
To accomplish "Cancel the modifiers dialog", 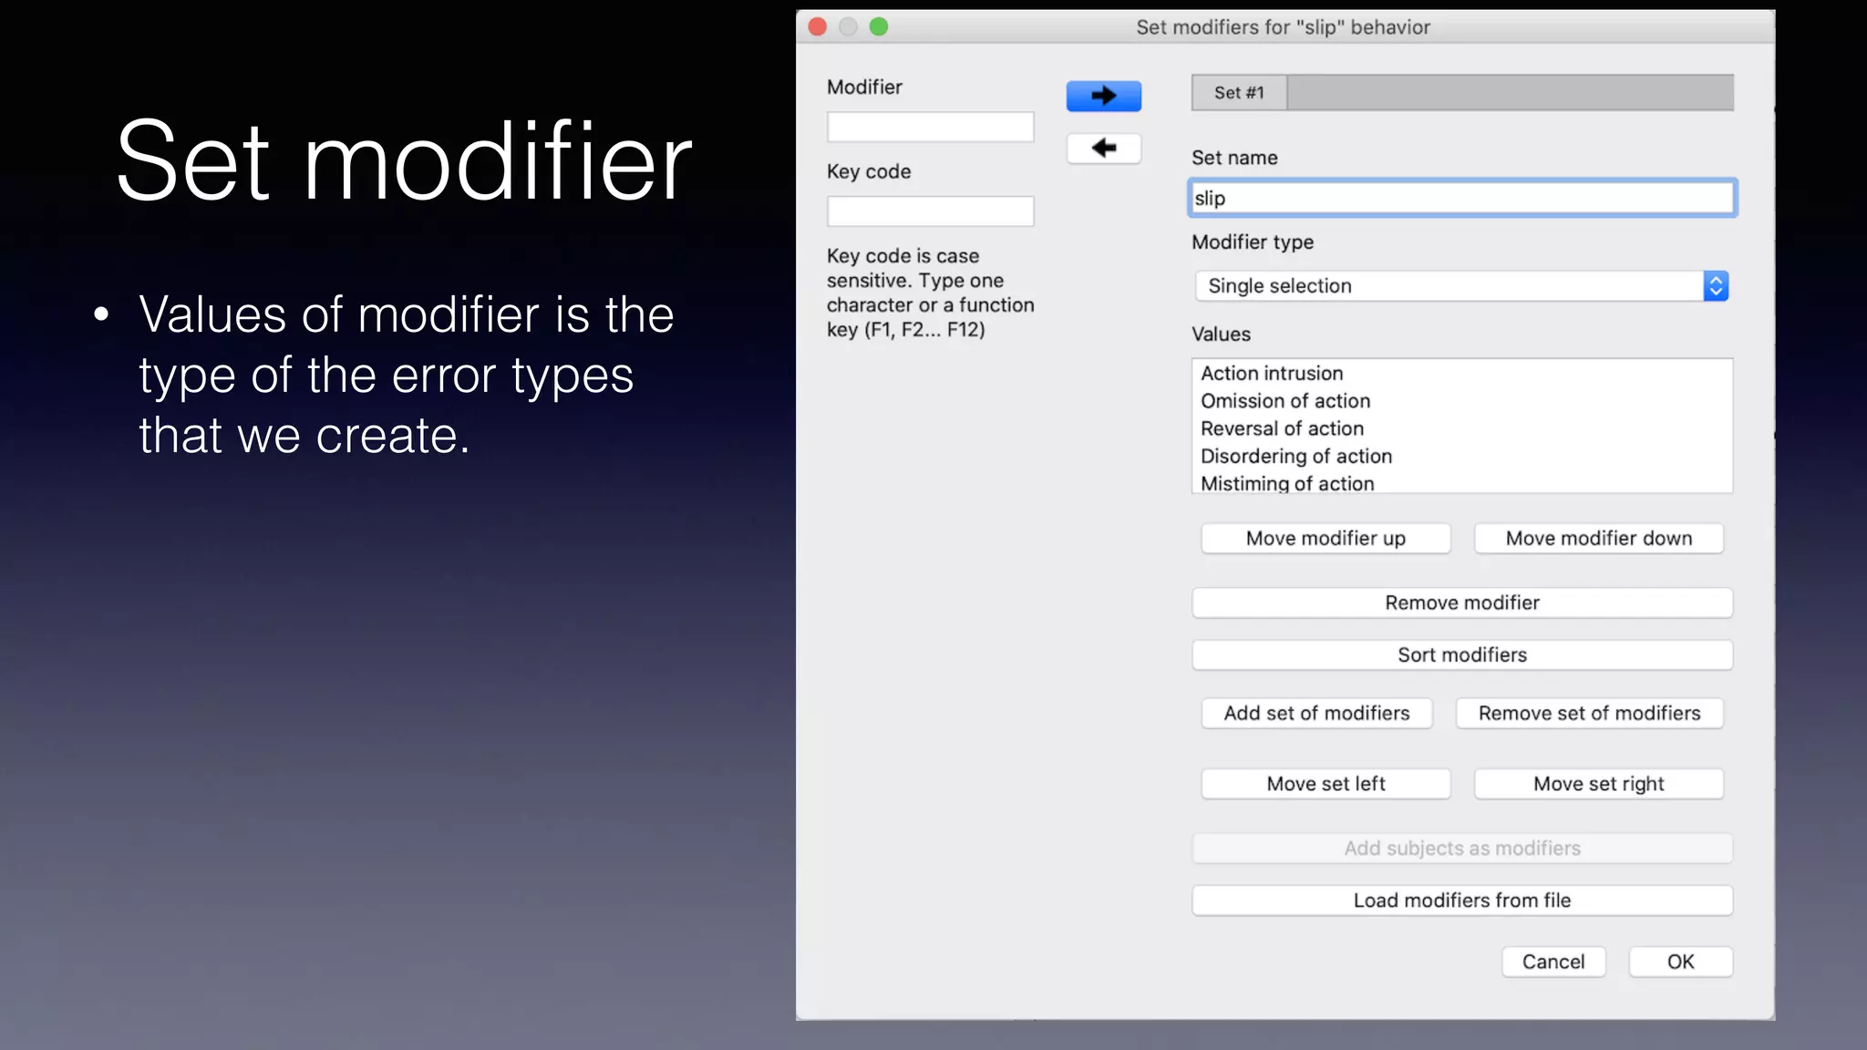I will tap(1553, 962).
